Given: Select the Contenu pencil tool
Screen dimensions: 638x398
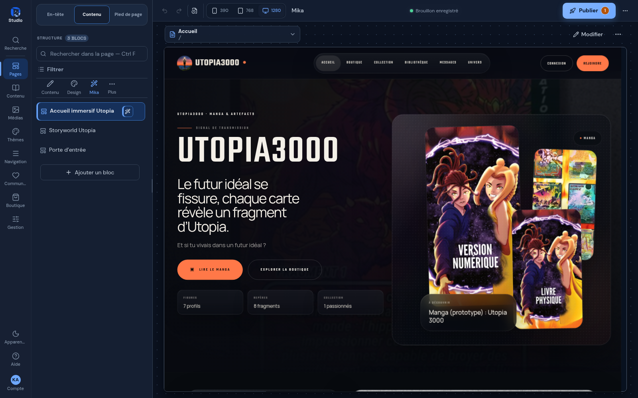Looking at the screenshot, I should tap(50, 87).
